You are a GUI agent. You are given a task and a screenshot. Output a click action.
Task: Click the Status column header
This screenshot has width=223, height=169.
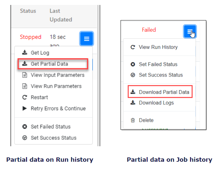pyautogui.click(x=28, y=11)
